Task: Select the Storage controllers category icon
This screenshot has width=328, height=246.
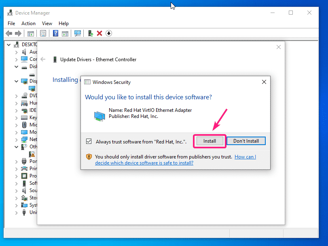Action: [x=24, y=198]
